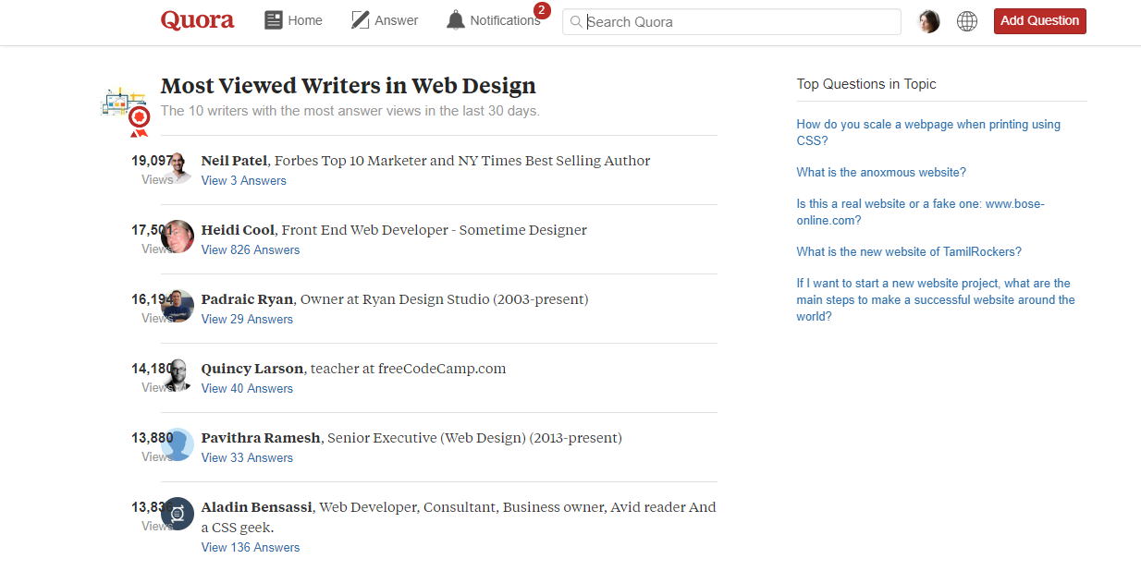Click the View 29 Answers link
Image resolution: width=1141 pixels, height=571 pixels.
pyautogui.click(x=247, y=320)
